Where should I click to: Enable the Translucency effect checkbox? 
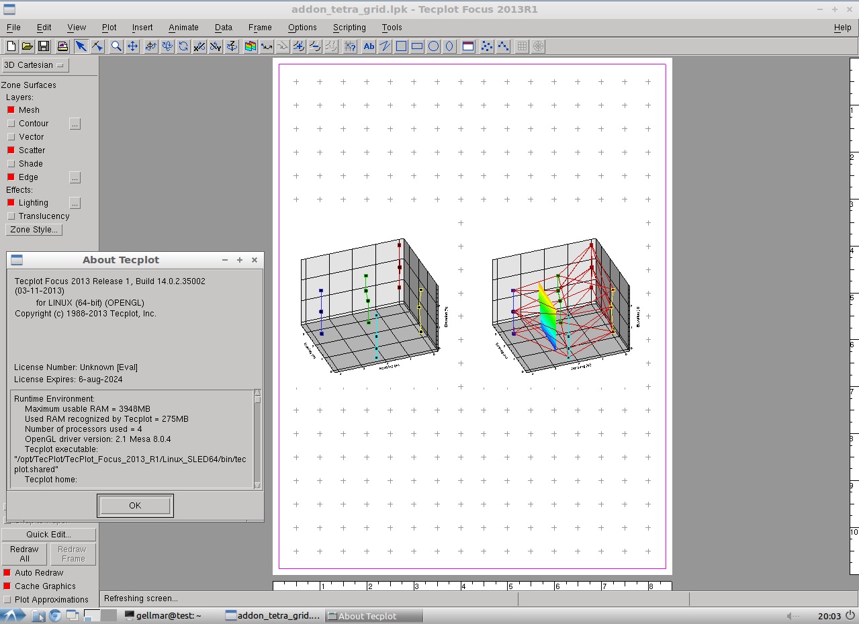tap(11, 216)
